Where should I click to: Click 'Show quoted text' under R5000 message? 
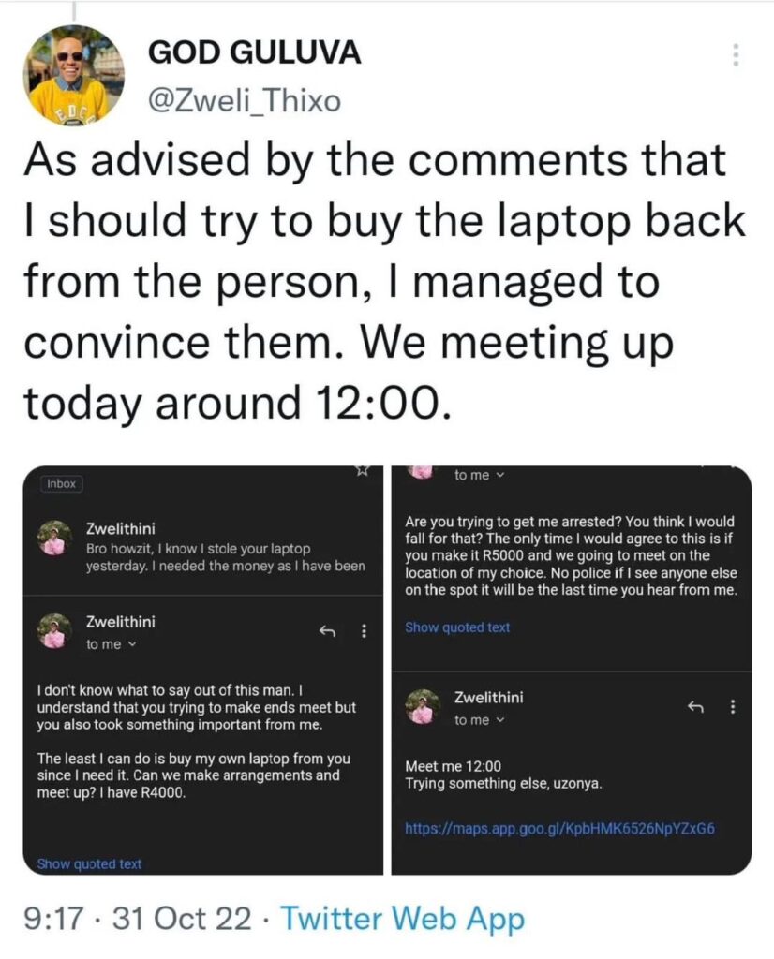[457, 627]
